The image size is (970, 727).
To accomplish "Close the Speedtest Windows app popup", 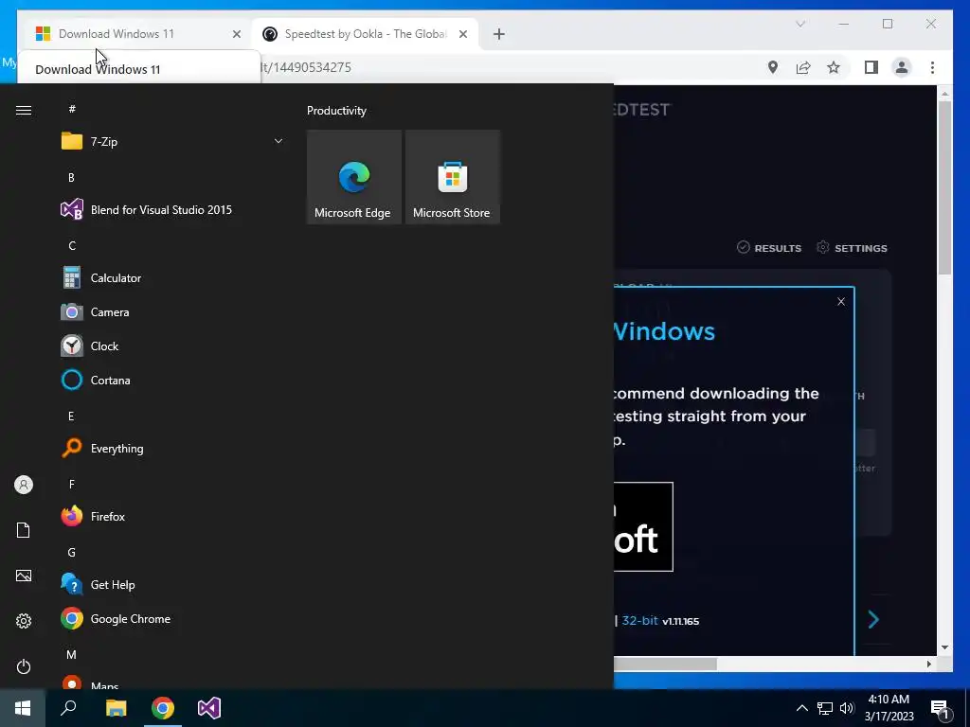I will click(841, 302).
